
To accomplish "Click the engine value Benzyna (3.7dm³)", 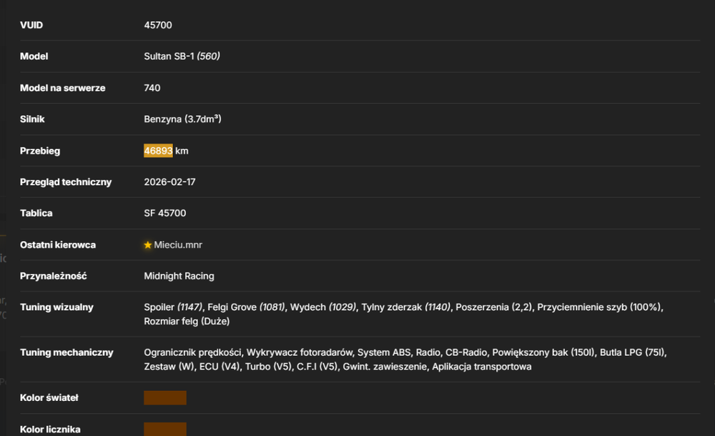I will [x=182, y=119].
